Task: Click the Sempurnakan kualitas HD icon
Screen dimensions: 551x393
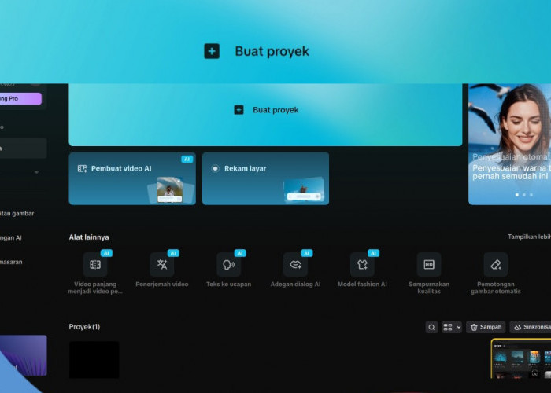Action: pyautogui.click(x=429, y=265)
